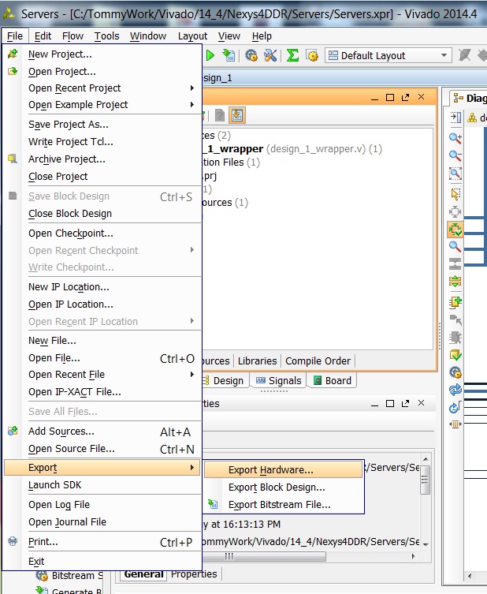Open project settings gear toolbar icon

[x=251, y=56]
